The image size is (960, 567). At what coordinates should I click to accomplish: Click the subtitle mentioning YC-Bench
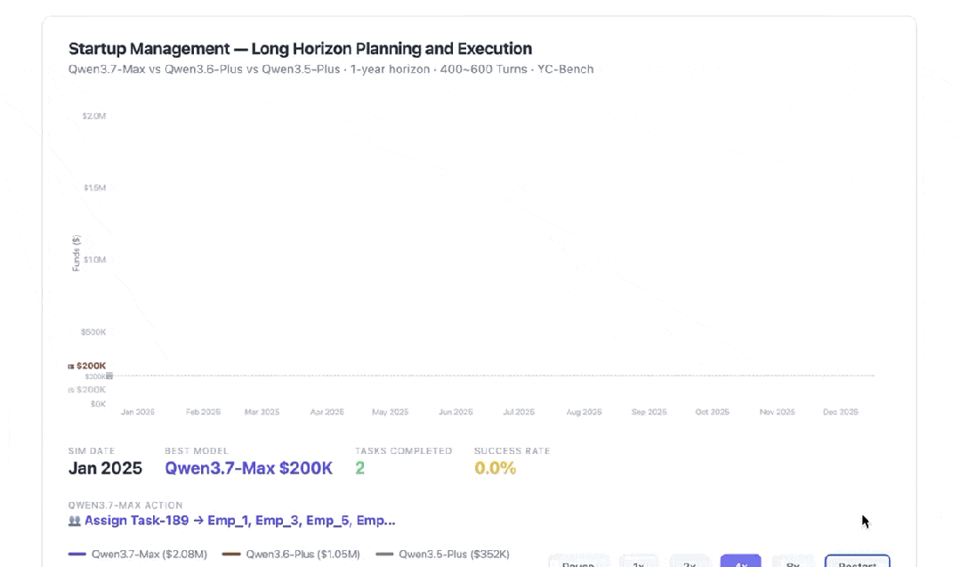[331, 69]
